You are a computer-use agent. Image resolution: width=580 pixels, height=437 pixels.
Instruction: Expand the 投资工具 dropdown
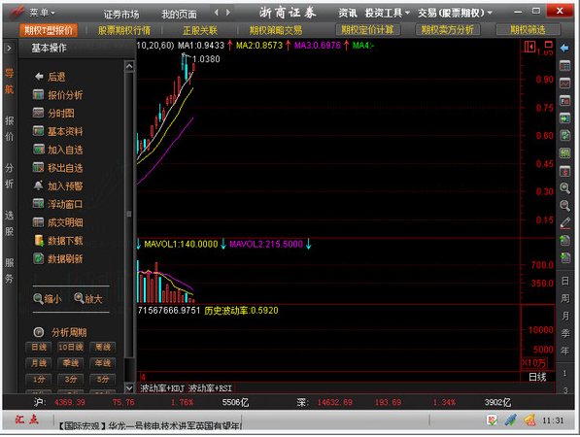[x=387, y=14]
